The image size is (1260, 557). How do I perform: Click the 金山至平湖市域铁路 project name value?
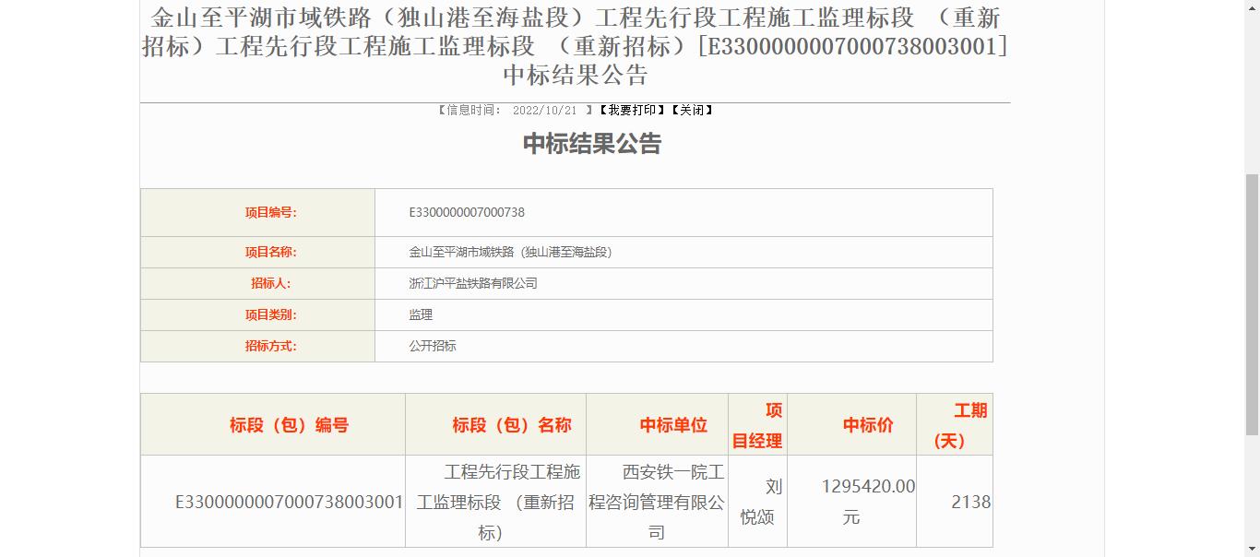click(x=510, y=253)
